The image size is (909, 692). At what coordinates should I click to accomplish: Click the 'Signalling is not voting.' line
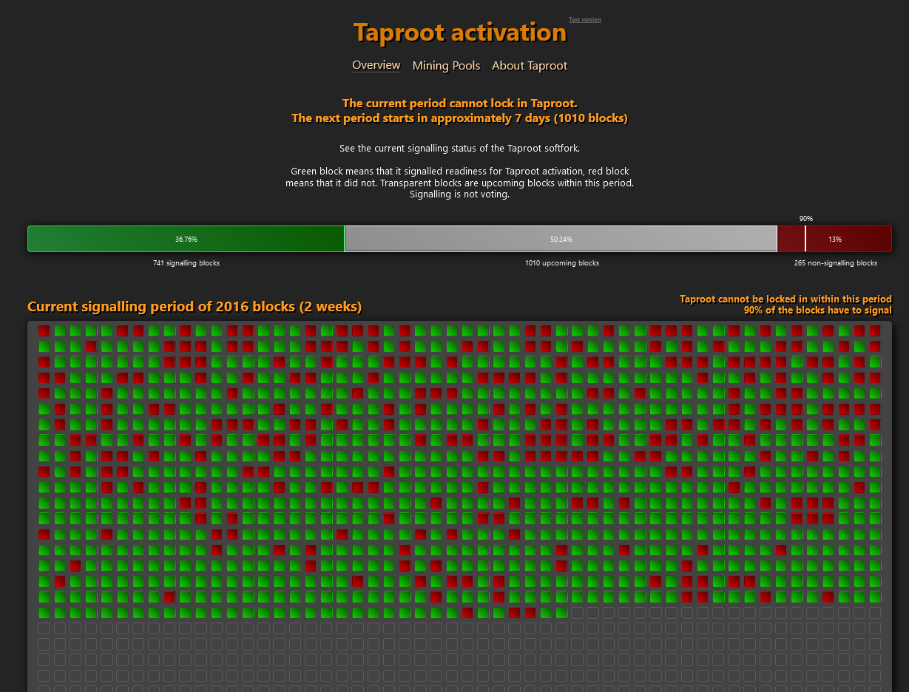[x=459, y=194]
